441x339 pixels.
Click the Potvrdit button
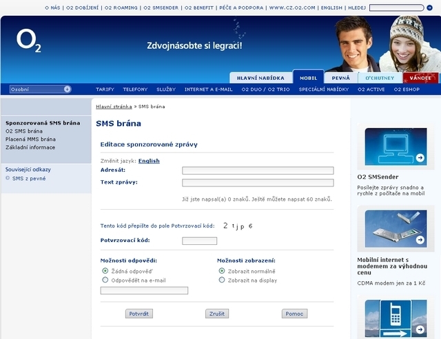[x=139, y=314]
